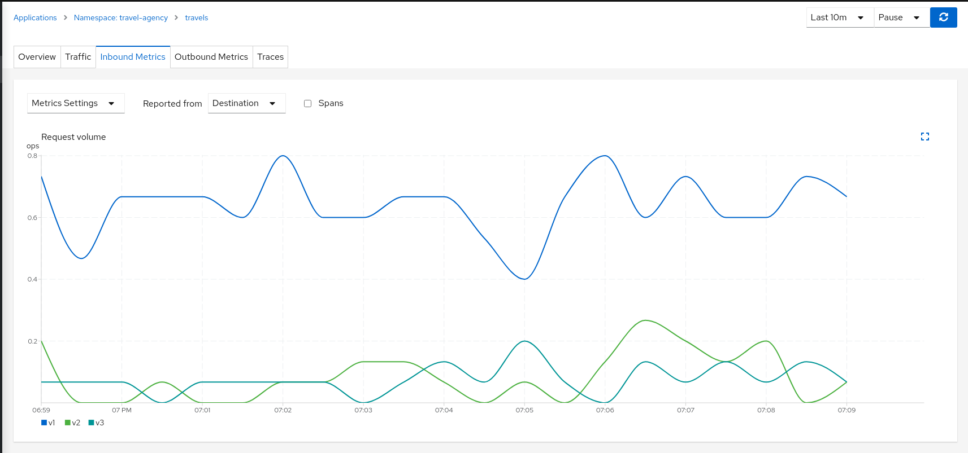Go to Applications breadcrumb link
The height and width of the screenshot is (453, 968).
click(x=35, y=17)
